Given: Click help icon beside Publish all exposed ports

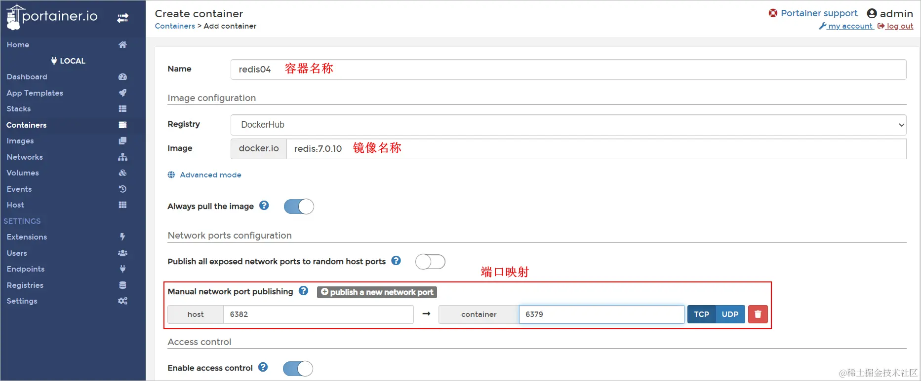Looking at the screenshot, I should pyautogui.click(x=396, y=261).
